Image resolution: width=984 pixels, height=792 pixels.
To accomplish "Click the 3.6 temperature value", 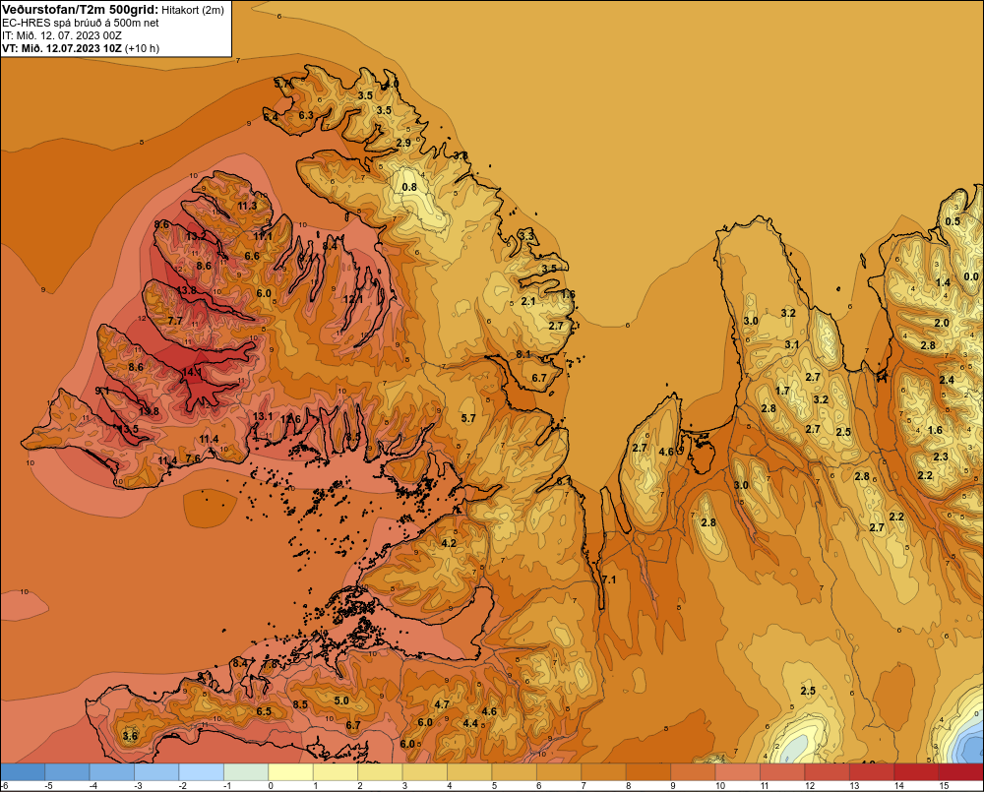I will 130,736.
